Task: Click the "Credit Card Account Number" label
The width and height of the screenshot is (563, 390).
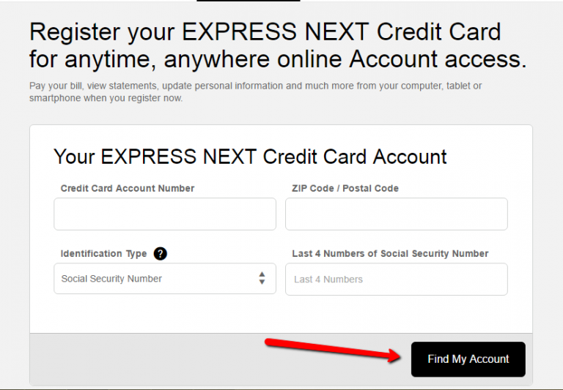Action: tap(128, 188)
